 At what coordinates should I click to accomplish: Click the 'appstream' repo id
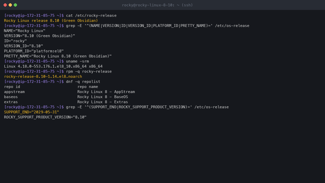[x=14, y=92]
